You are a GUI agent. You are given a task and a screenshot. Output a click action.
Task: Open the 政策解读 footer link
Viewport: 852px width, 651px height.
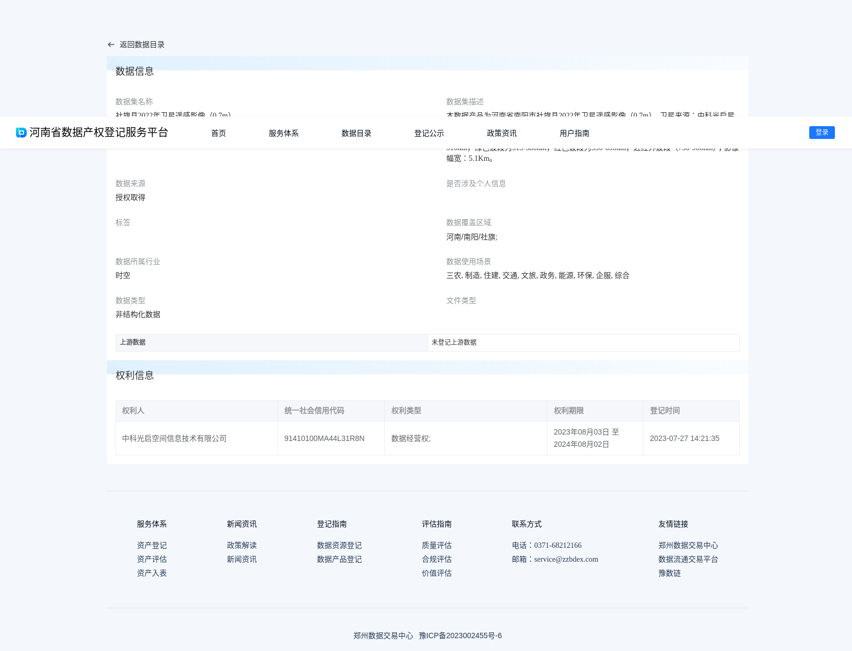click(242, 545)
